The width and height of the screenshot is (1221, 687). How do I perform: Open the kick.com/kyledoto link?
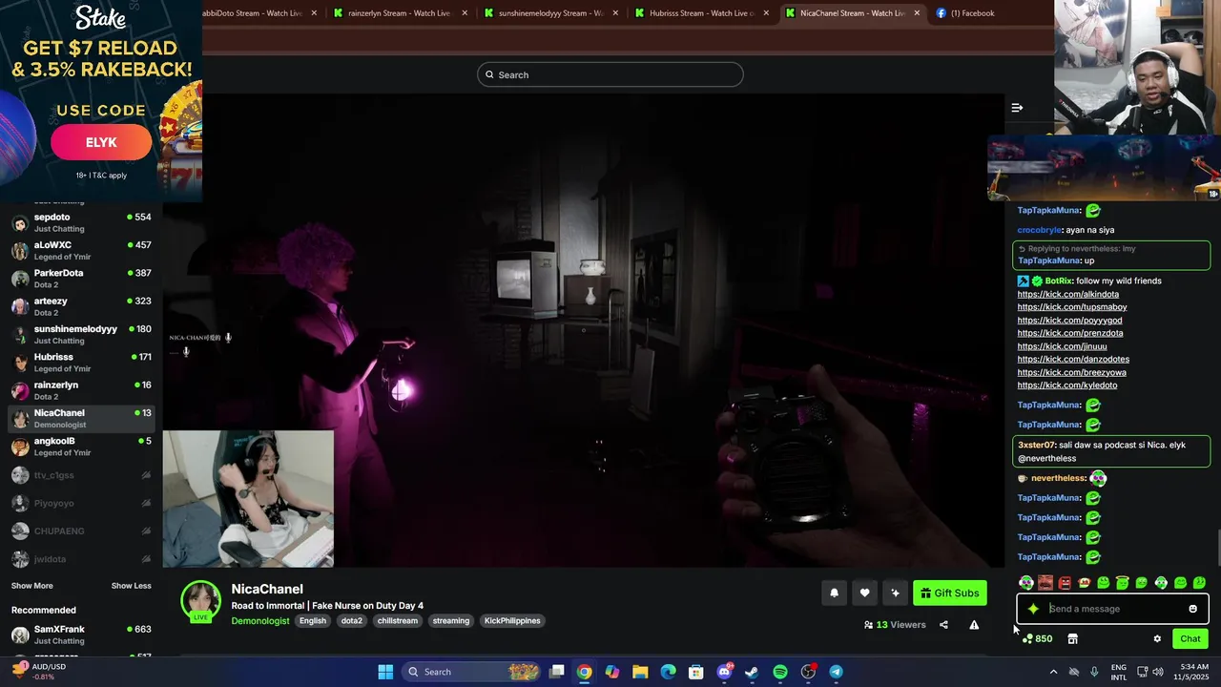tap(1067, 385)
